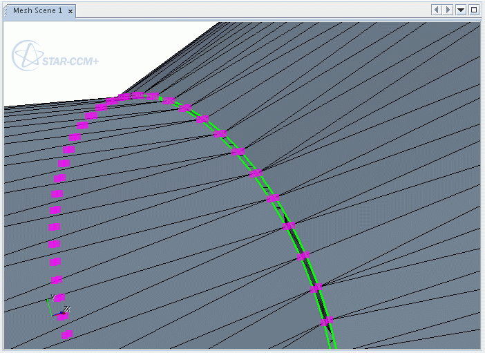
Task: Click the star emblem in the STAR-CCM+ logo
Action: pos(26,55)
